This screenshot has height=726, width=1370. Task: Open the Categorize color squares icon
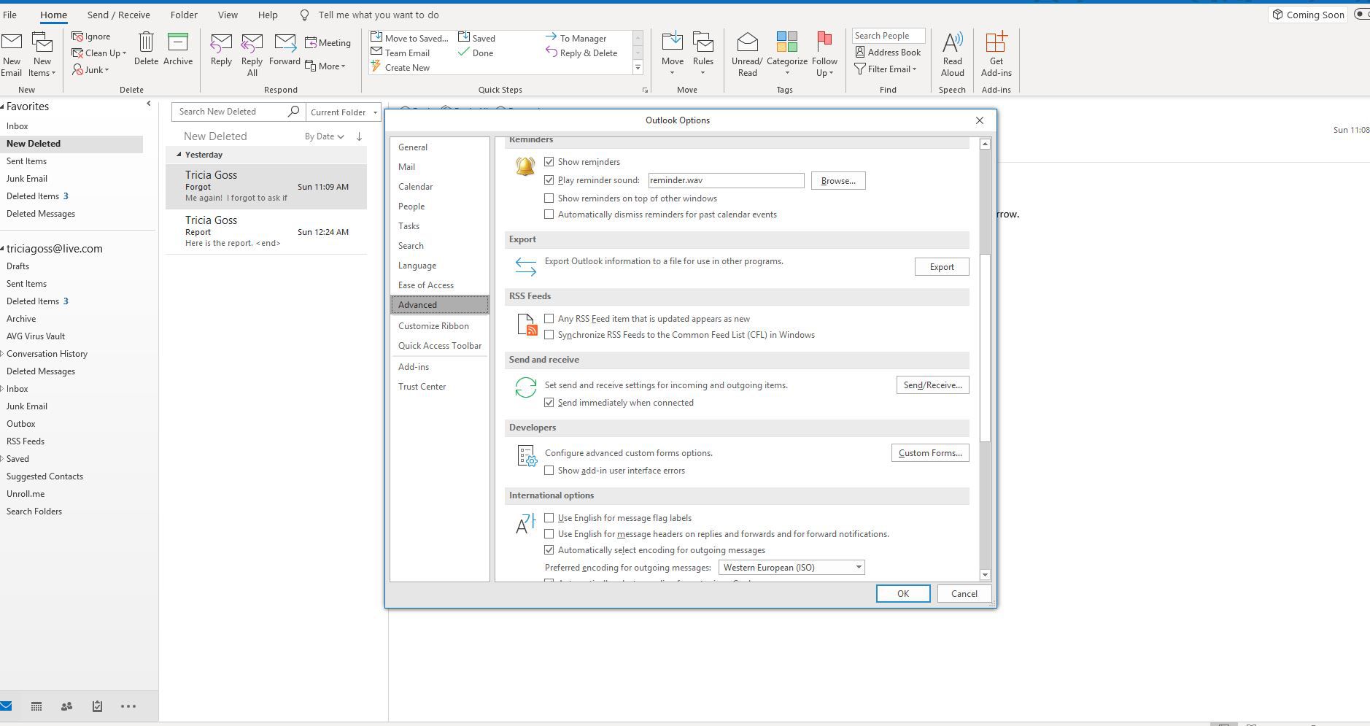coord(787,42)
